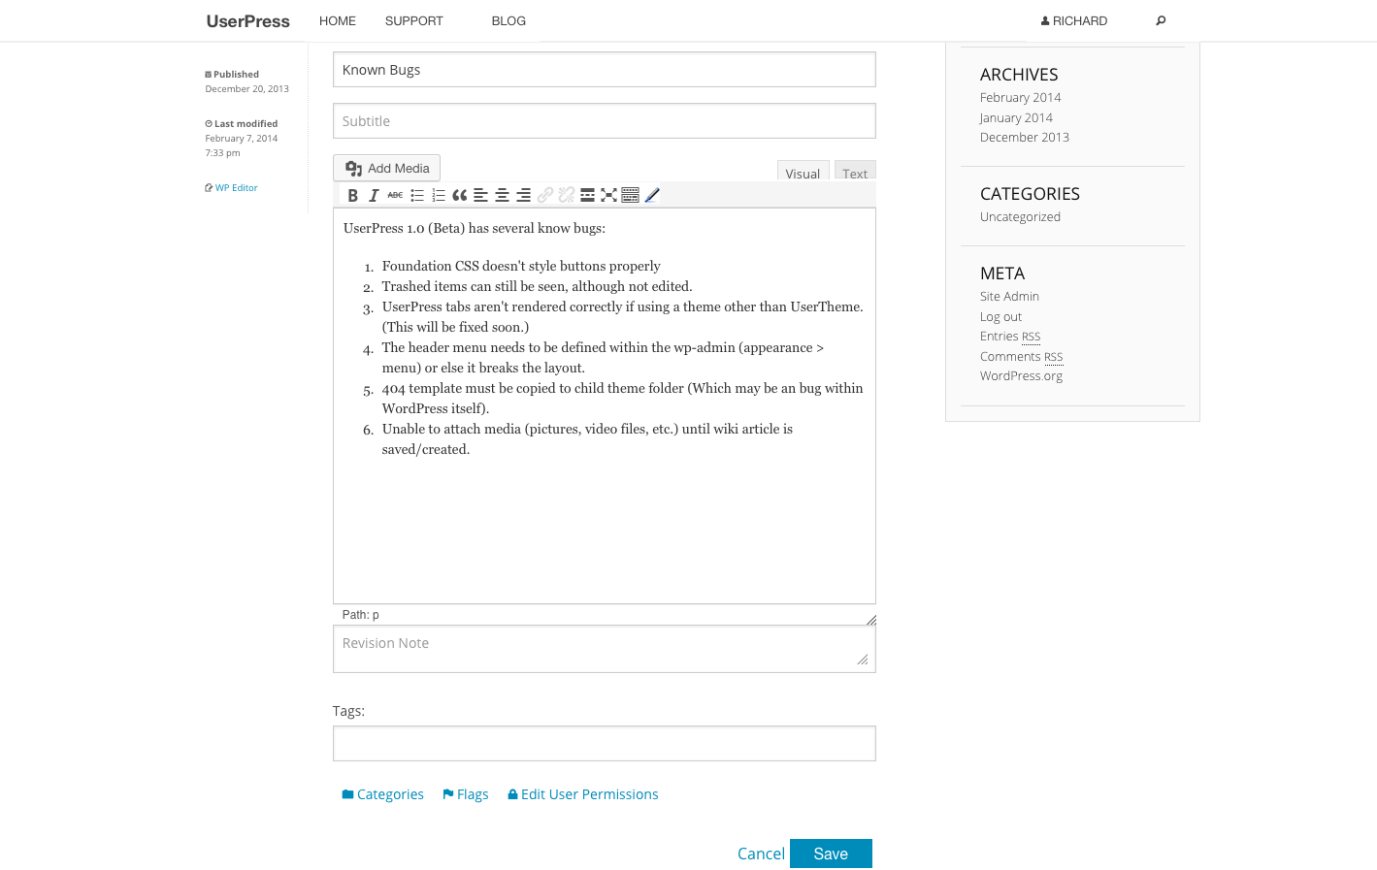Apply strikethrough with the ABC icon
Viewport: 1377px width, 870px height.
[x=395, y=195]
